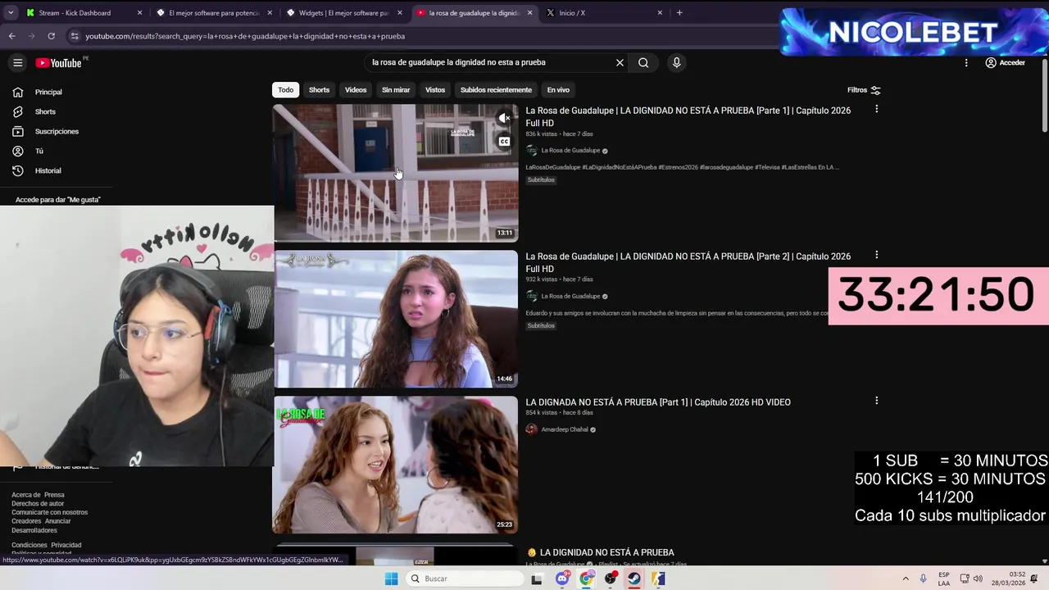Open the 25:23 LA DIGNADA video thumbnail
Screen dimensions: 1049x590
click(x=395, y=465)
